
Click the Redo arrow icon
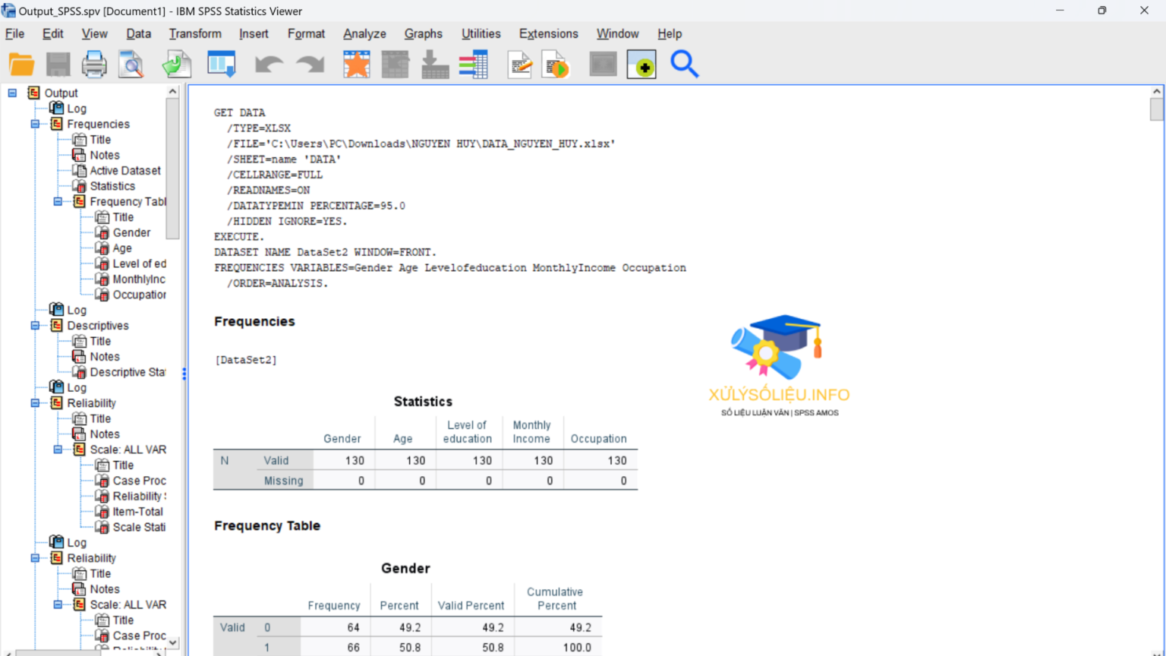(x=310, y=65)
